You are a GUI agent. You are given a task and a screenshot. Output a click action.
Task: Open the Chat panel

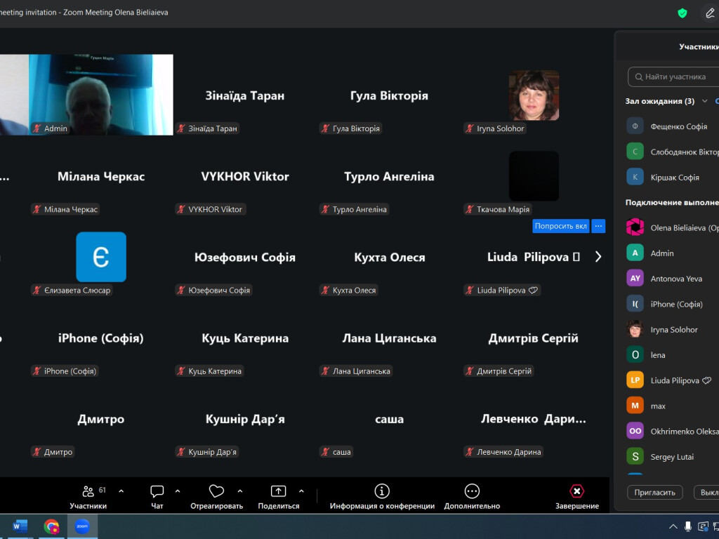(157, 497)
